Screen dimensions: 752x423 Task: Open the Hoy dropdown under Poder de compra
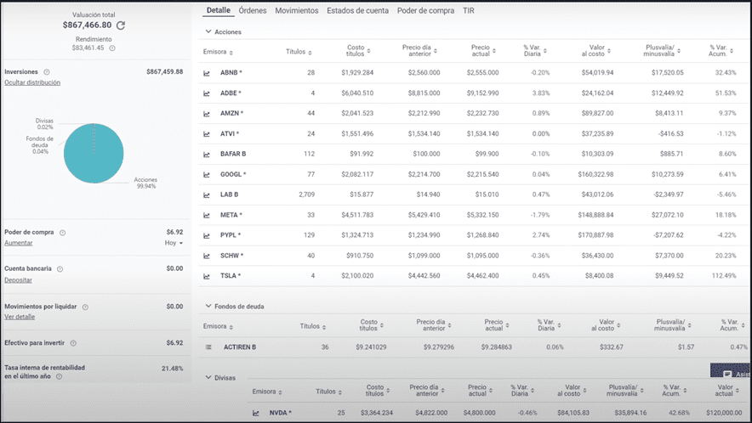(x=174, y=243)
